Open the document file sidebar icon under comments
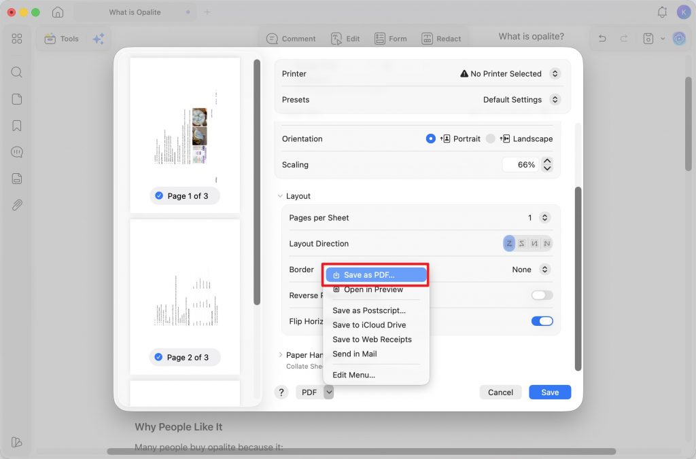This screenshot has width=696, height=459. point(17,179)
